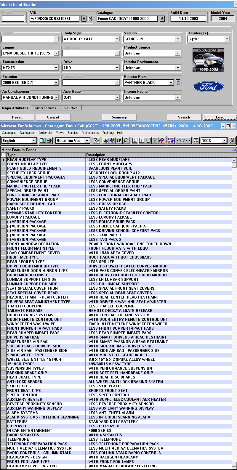Click the Focus CAK vehicle thumbnail
237x470 pixels.
coord(208,60)
